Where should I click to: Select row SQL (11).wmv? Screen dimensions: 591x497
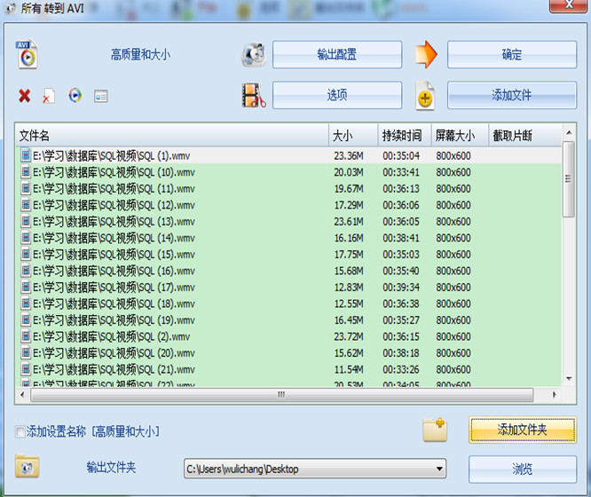[288, 188]
